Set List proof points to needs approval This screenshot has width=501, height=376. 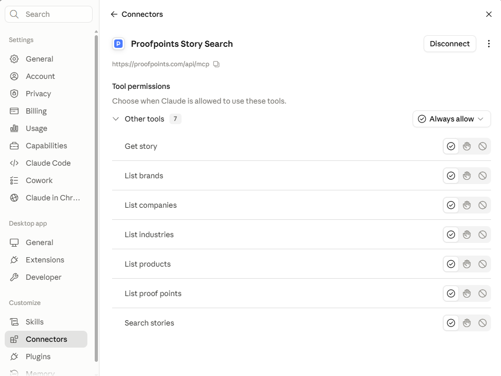tap(467, 293)
